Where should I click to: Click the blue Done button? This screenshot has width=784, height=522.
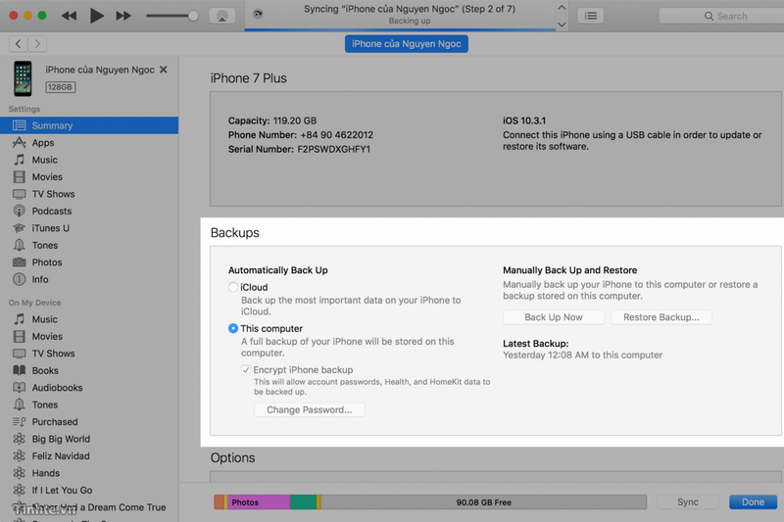coord(753,502)
